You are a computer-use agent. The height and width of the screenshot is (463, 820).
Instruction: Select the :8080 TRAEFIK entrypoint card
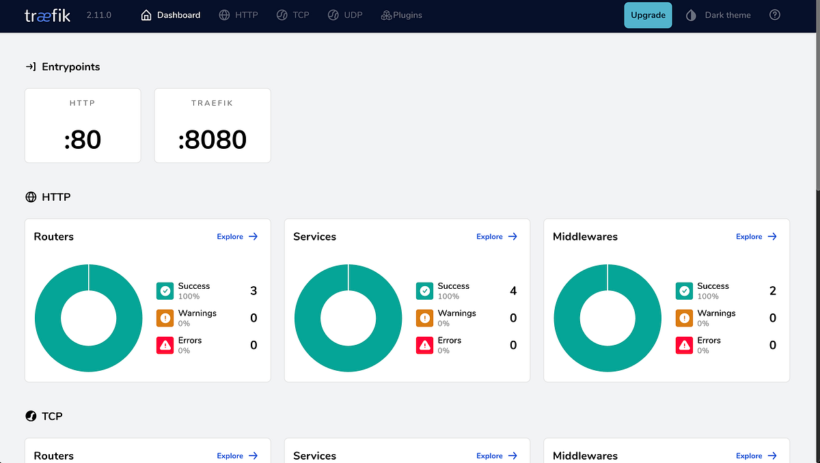point(213,126)
